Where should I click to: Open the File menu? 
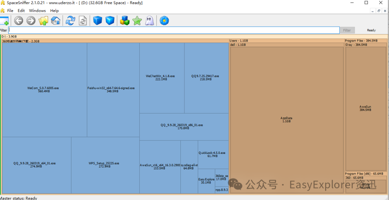point(10,11)
